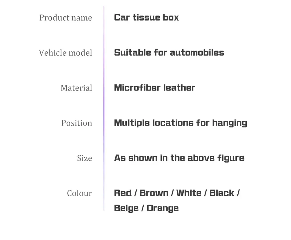Screen dimensions: 291x240
Task: Click the "Size" label
Action: [x=84, y=158]
